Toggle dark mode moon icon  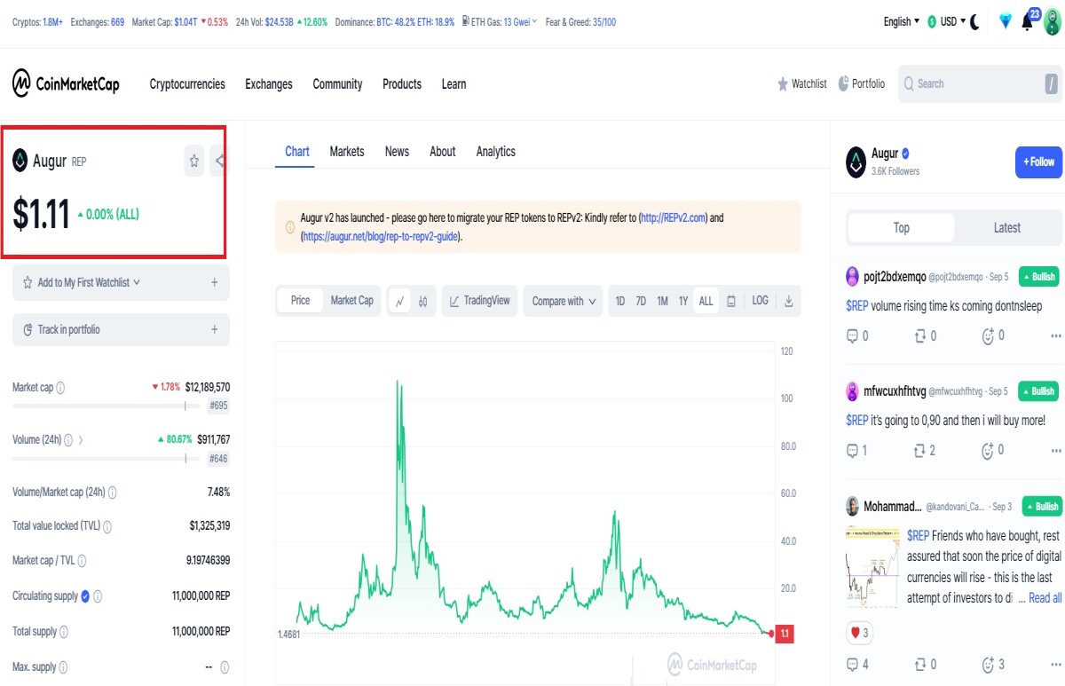(974, 21)
